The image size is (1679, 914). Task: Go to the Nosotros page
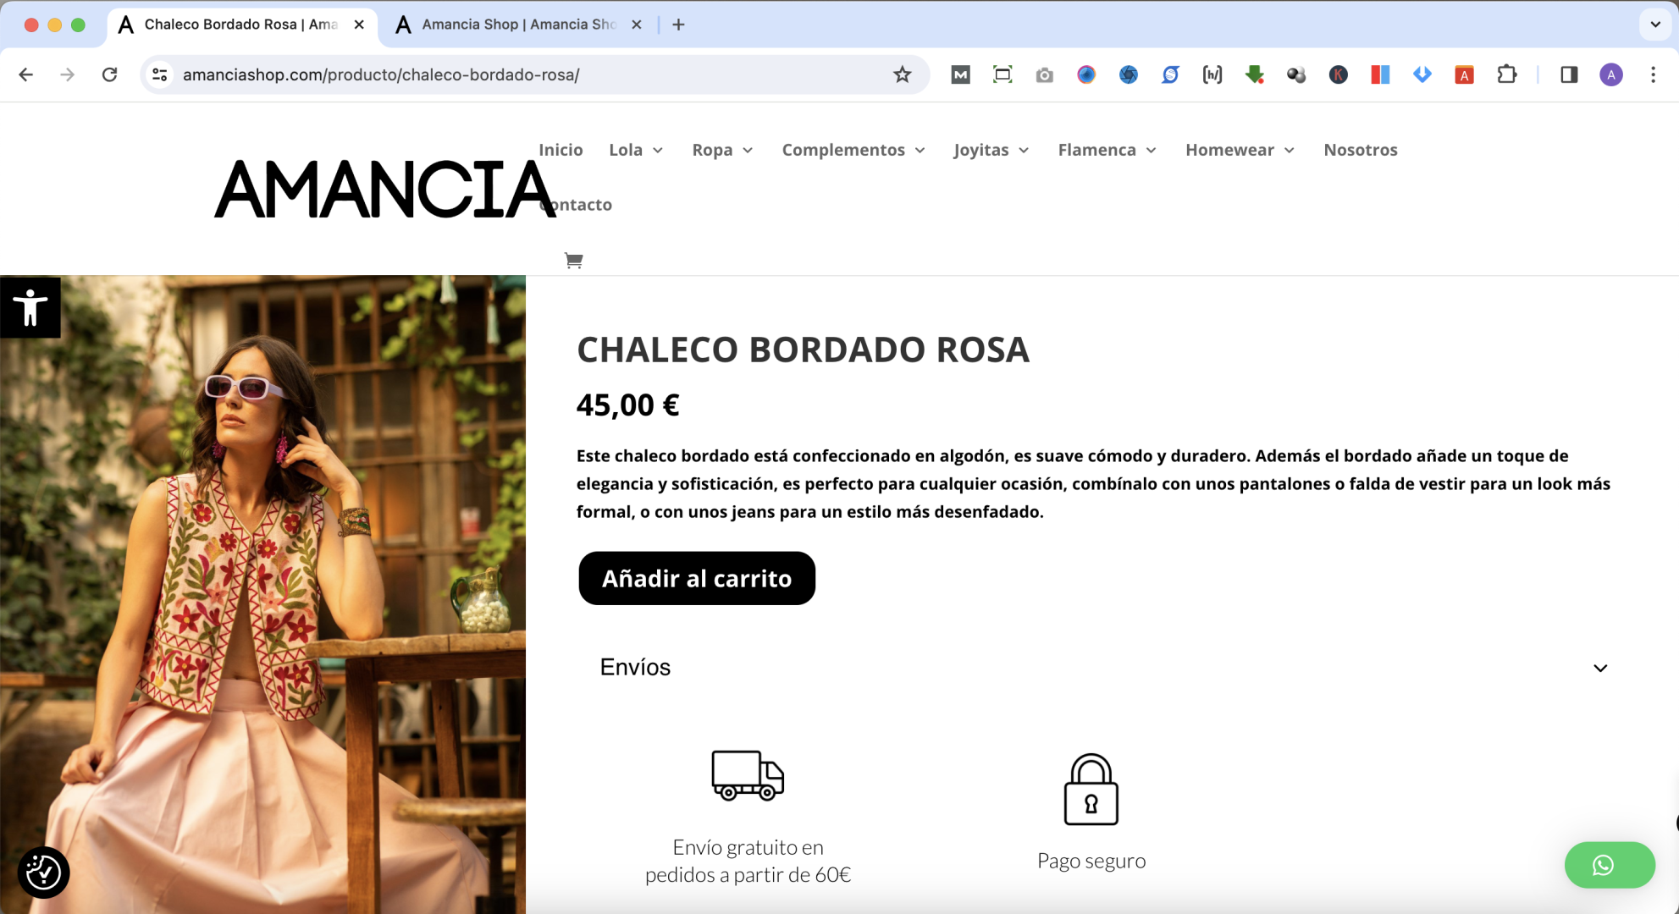[x=1360, y=150]
